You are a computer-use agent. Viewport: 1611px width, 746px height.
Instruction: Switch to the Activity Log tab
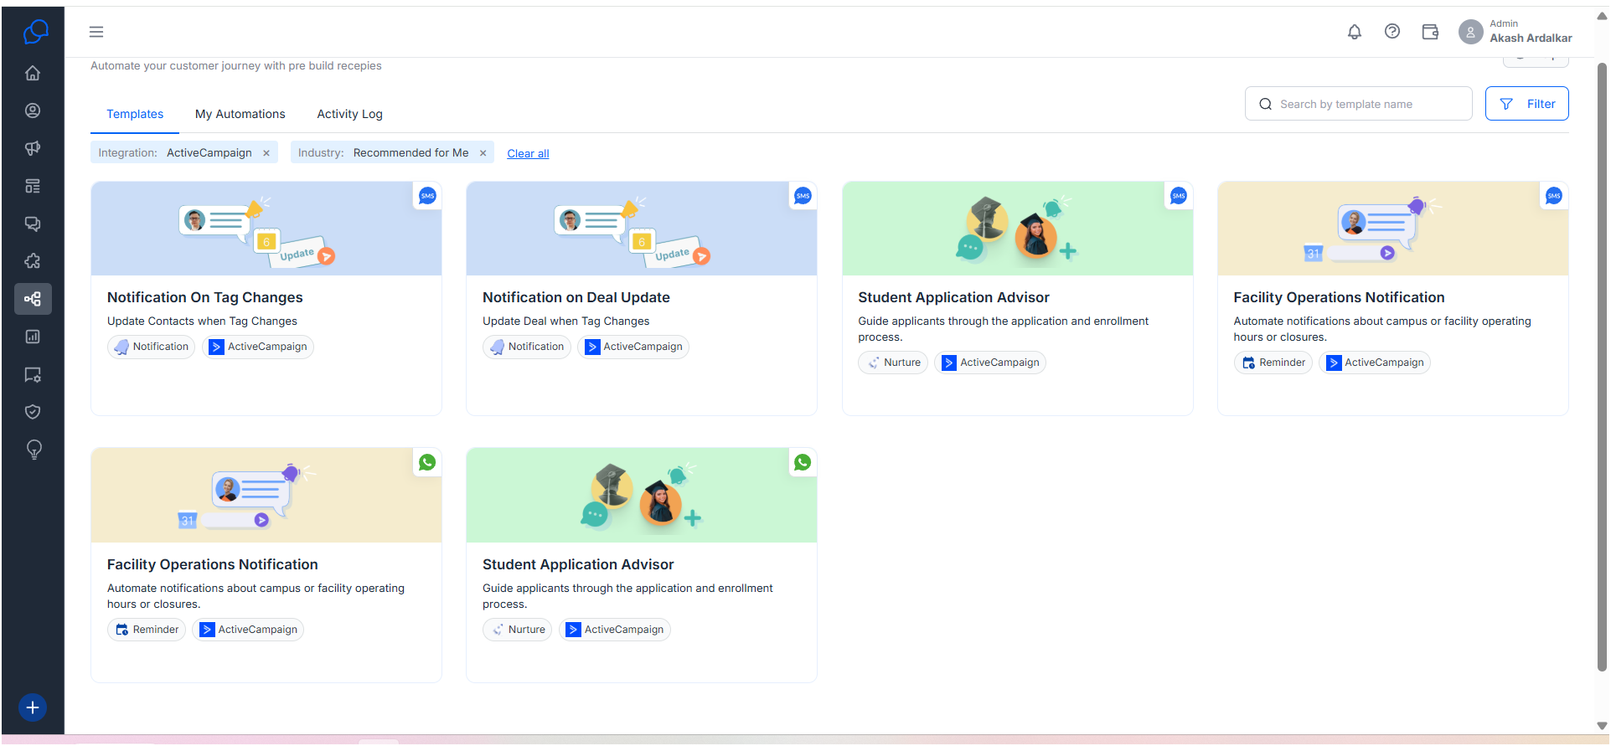pos(349,115)
